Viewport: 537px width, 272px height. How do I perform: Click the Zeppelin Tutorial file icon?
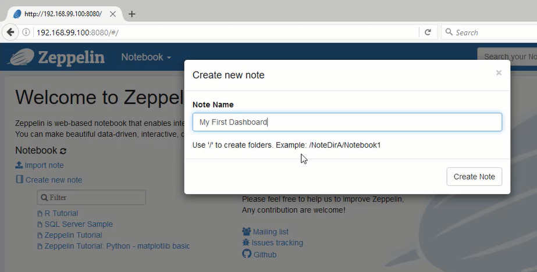point(40,235)
